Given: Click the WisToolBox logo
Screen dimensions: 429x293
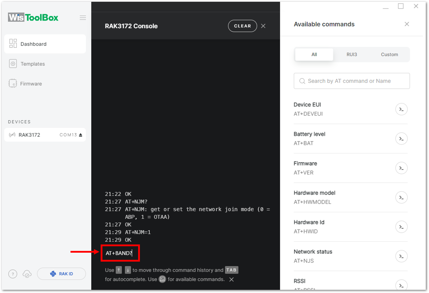Looking at the screenshot, I should (x=33, y=17).
